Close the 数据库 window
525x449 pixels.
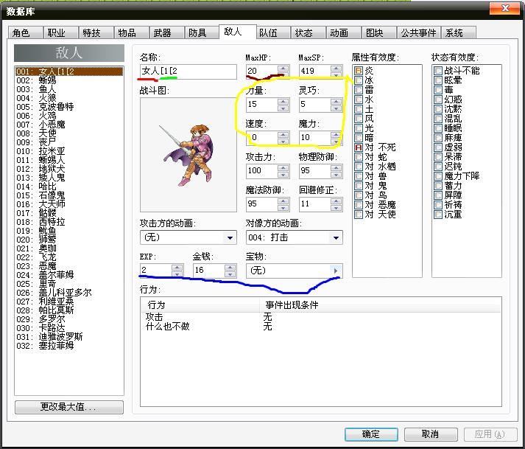pyautogui.click(x=505, y=9)
